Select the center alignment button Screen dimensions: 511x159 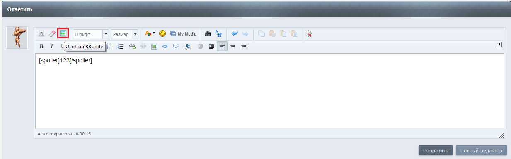233,46
